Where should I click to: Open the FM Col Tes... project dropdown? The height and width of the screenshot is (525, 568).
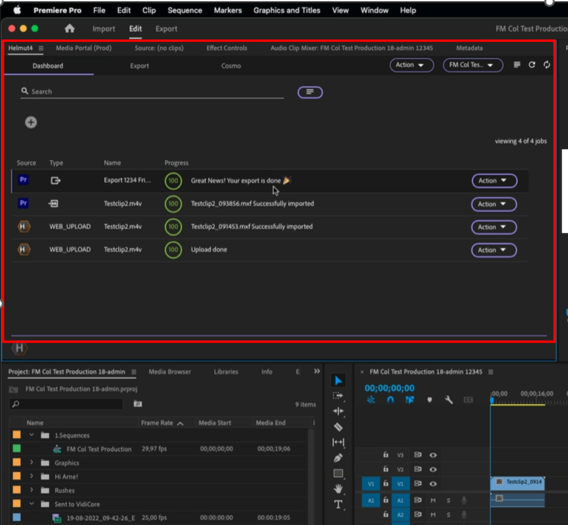[x=473, y=65]
